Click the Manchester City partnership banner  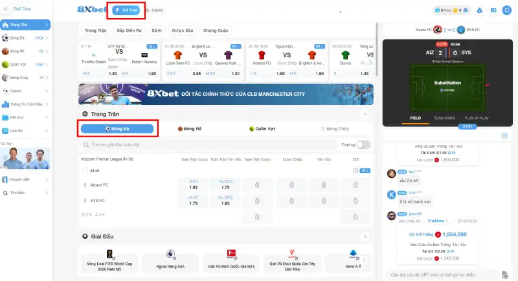pos(226,94)
